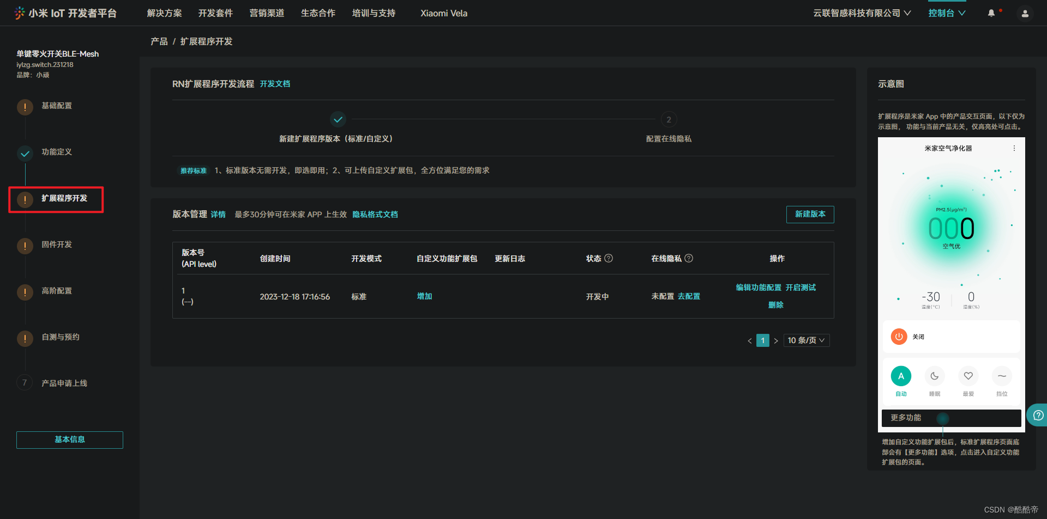The width and height of the screenshot is (1047, 519).
Task: Select 固件开发 label in sidebar
Action: (57, 245)
